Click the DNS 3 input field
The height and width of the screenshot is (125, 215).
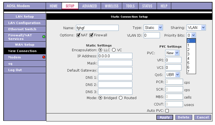(x=115, y=92)
